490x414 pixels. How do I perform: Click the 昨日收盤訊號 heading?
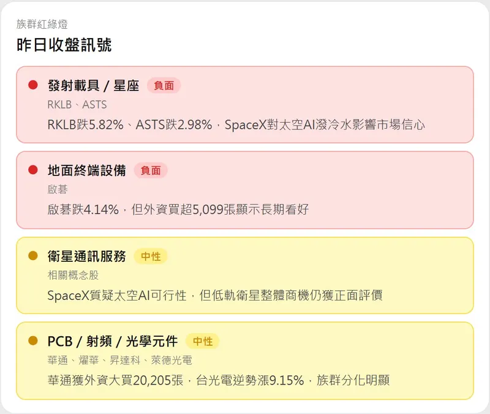64,45
